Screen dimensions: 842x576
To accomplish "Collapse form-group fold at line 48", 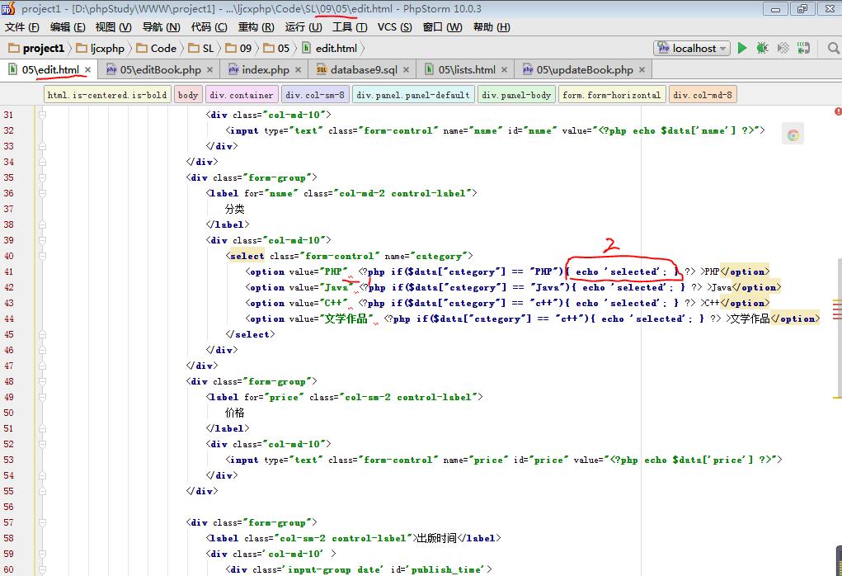I will (42, 381).
